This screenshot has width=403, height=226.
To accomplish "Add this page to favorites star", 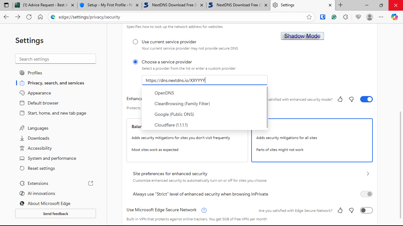I will point(309,17).
